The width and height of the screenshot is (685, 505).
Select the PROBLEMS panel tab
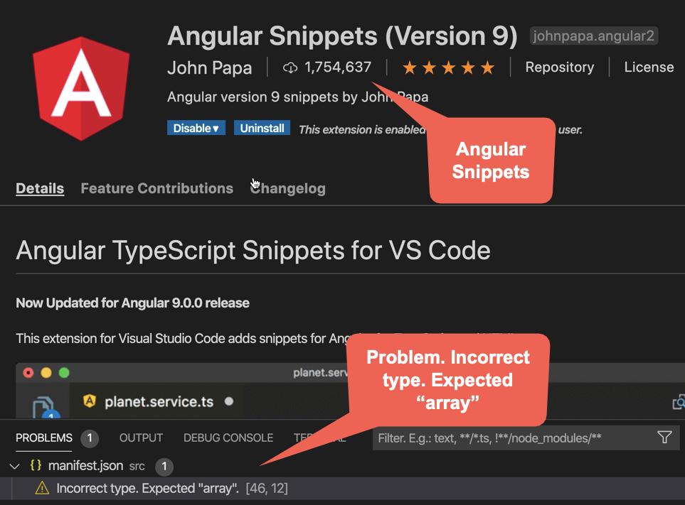(x=44, y=438)
